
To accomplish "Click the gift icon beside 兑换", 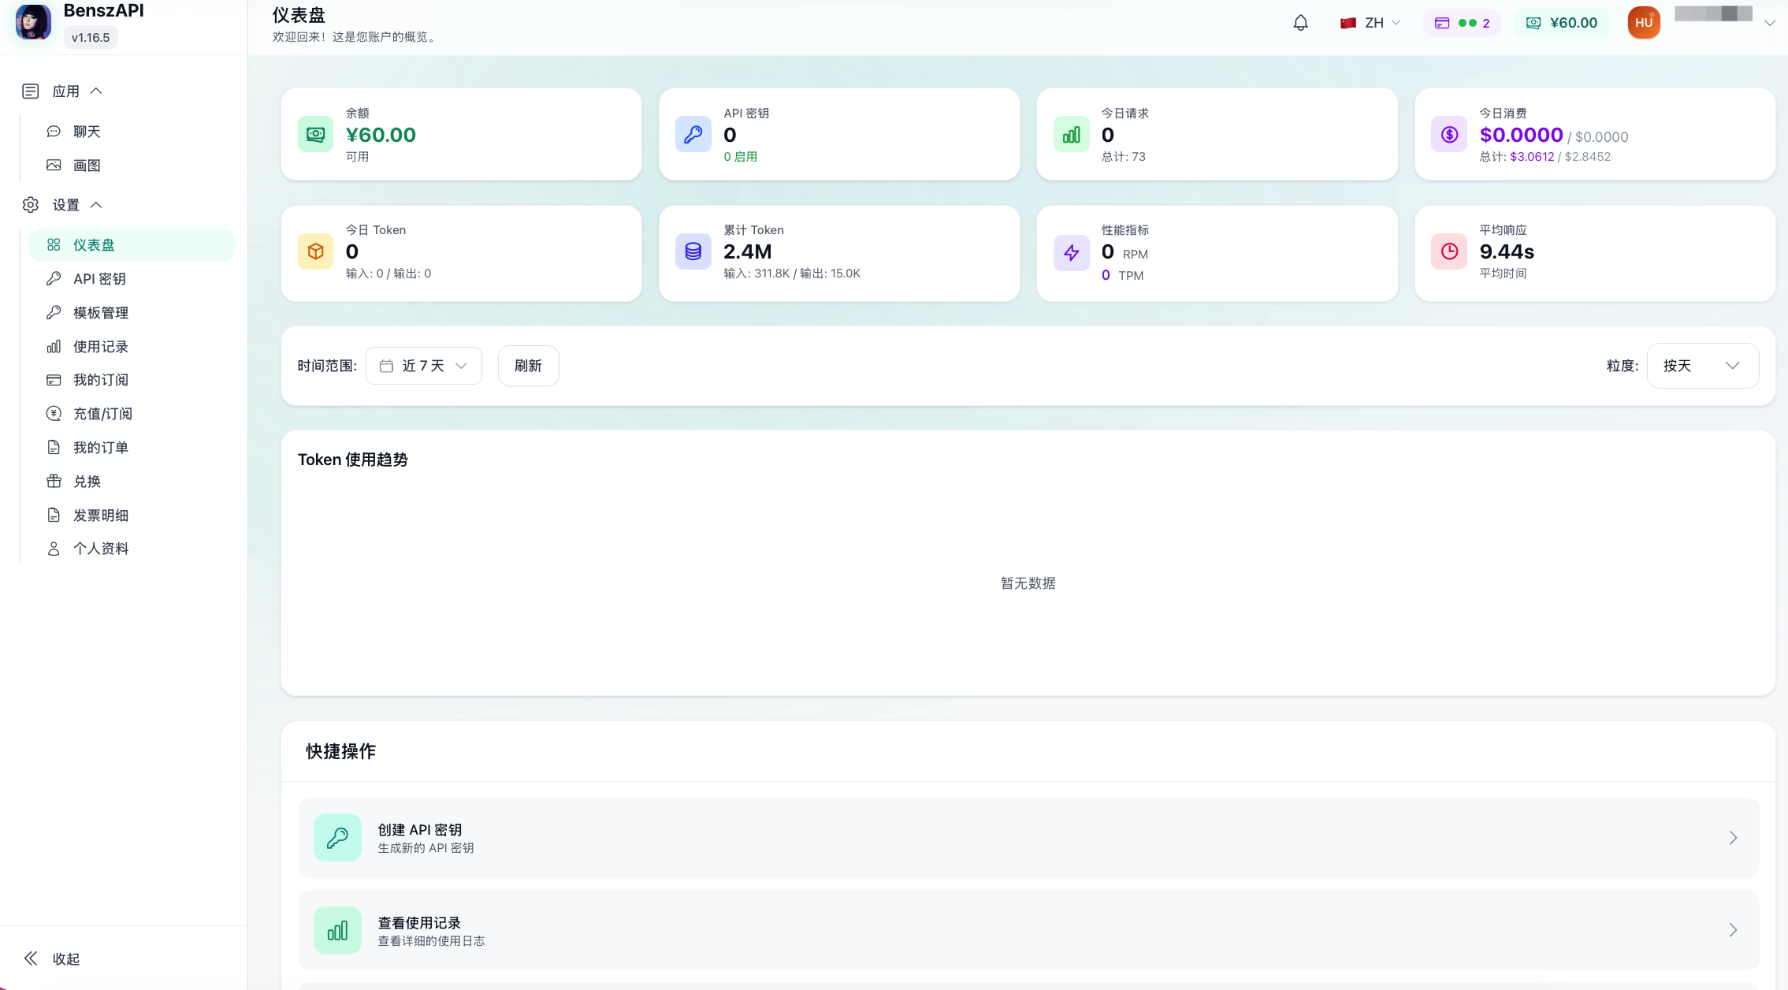I will (x=54, y=482).
